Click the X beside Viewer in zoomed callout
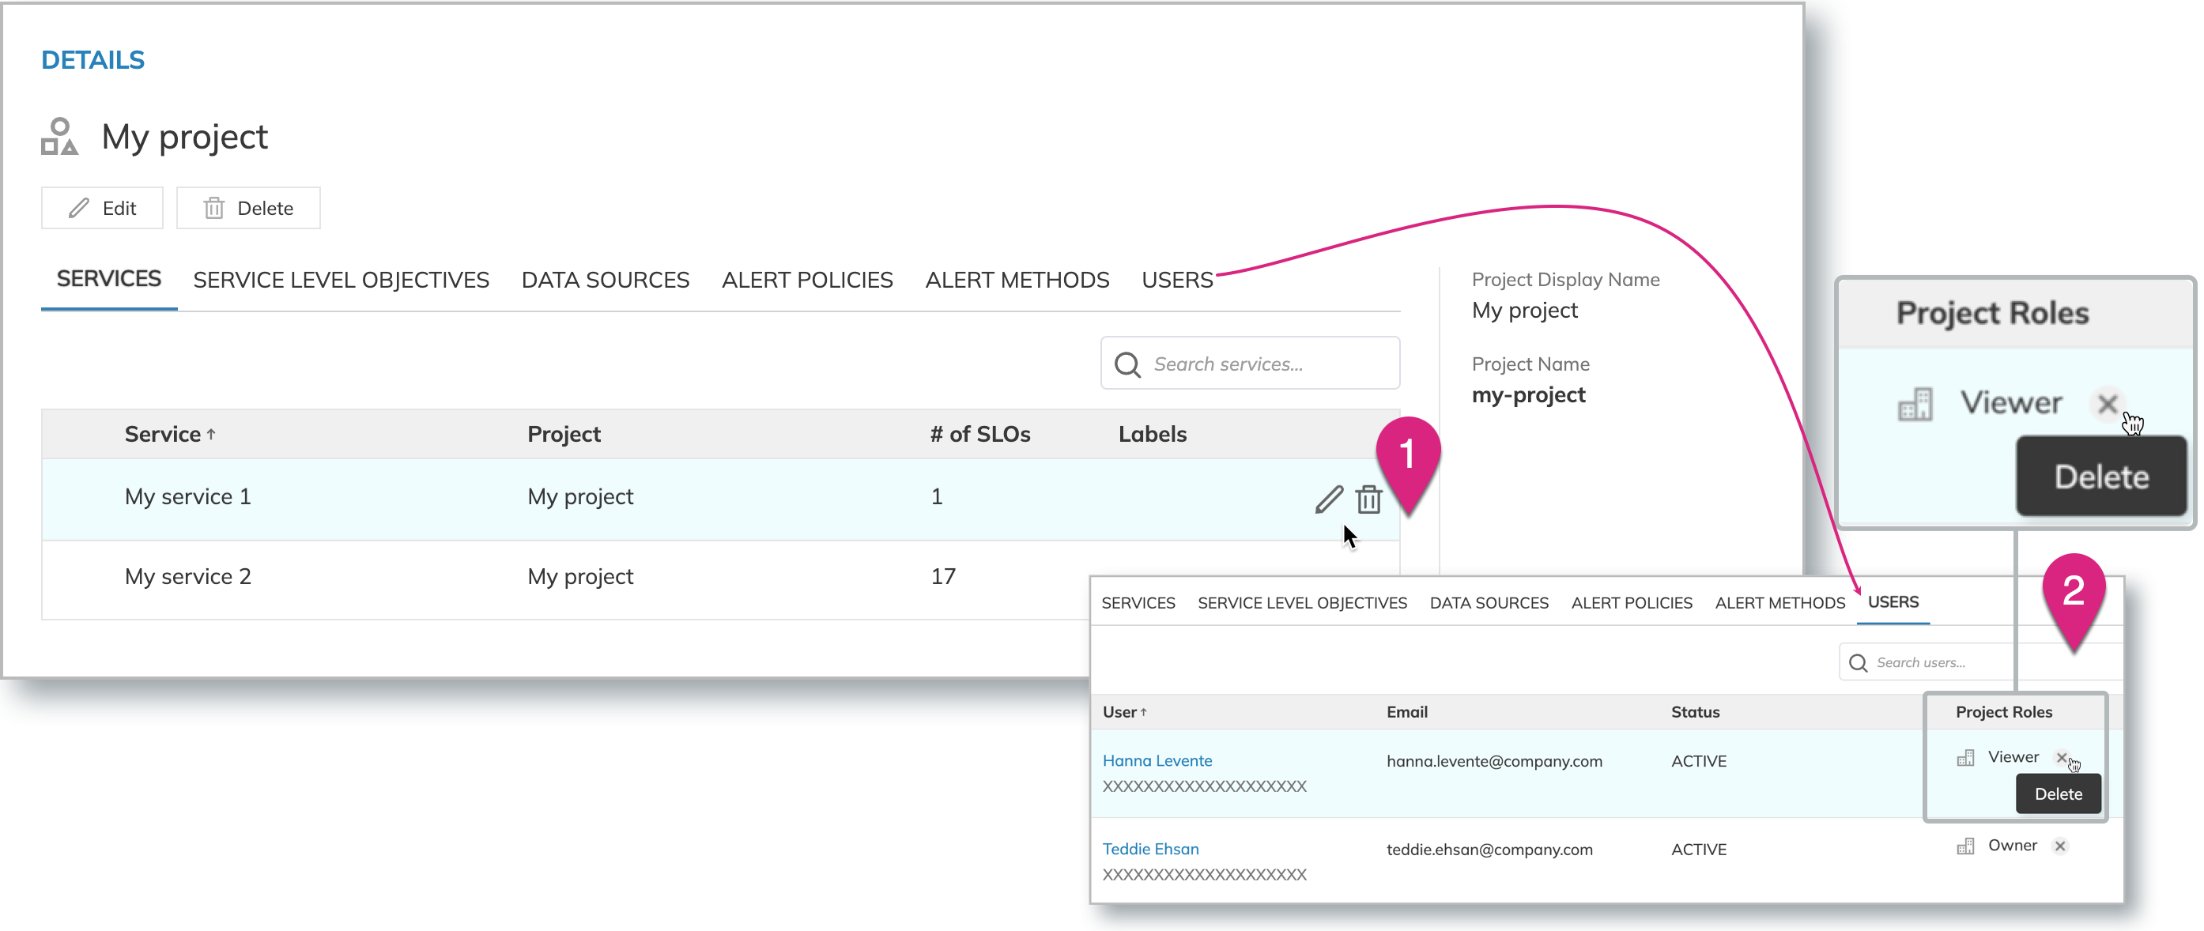This screenshot has width=2204, height=931. 2108,403
